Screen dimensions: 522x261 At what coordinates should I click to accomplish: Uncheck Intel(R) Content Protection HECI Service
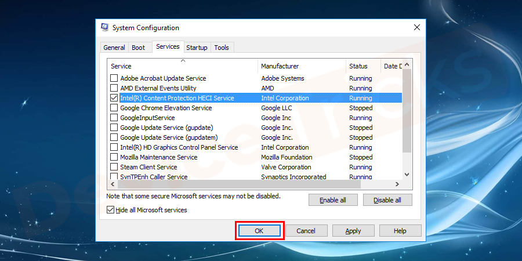[114, 98]
